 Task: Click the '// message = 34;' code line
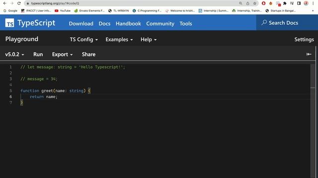(39, 79)
